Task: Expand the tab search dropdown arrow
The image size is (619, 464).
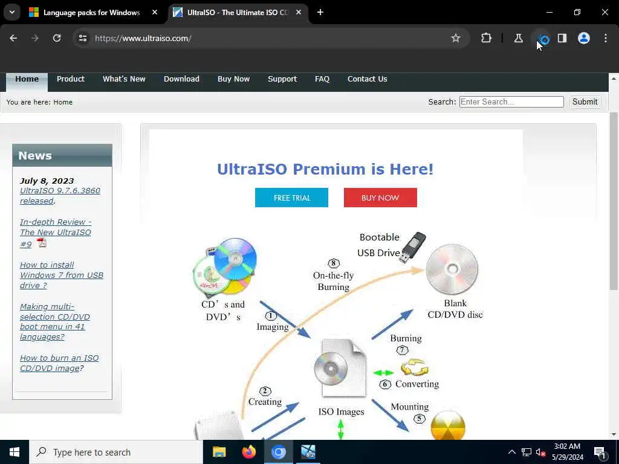Action: pyautogui.click(x=12, y=12)
